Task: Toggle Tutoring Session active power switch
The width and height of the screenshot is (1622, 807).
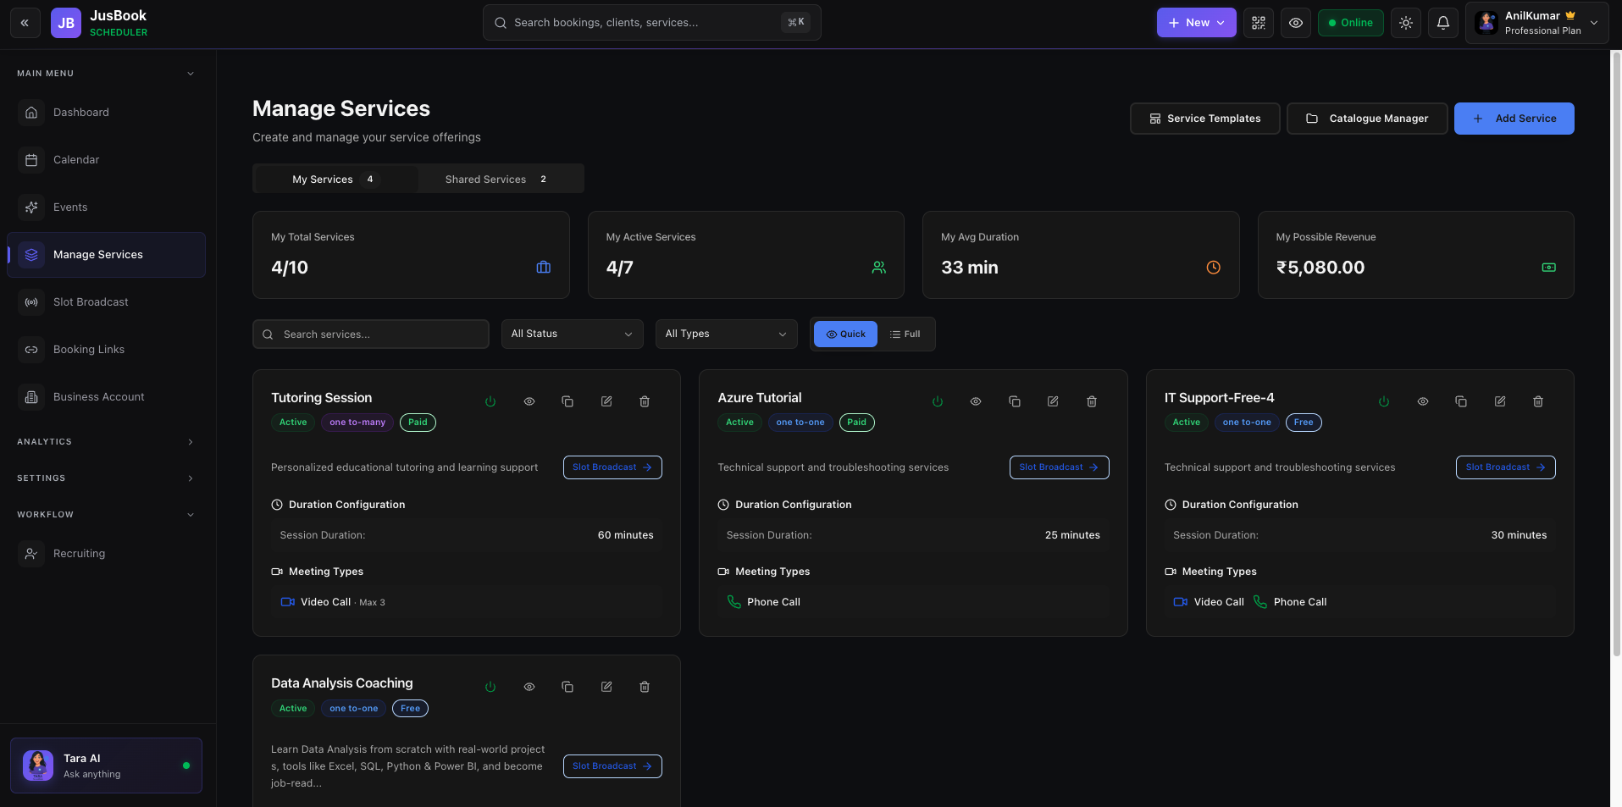Action: point(490,401)
